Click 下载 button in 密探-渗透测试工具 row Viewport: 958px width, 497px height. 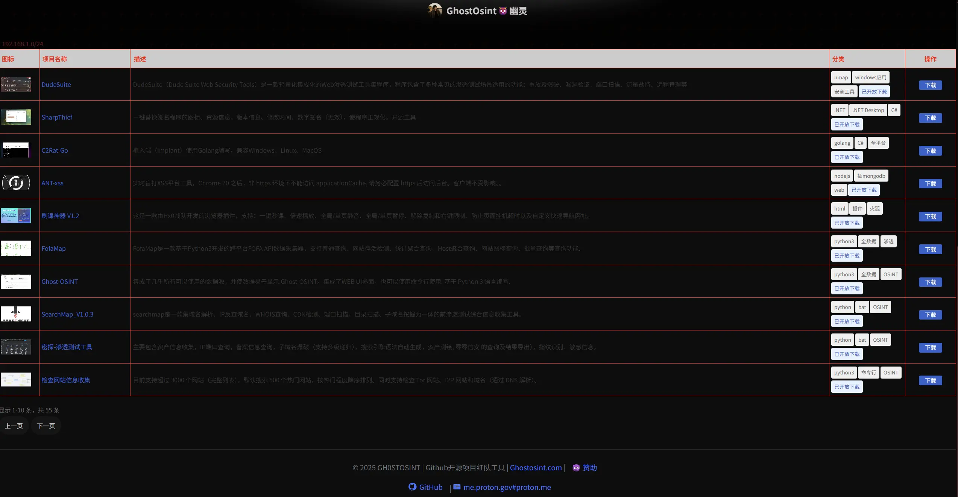[x=931, y=348]
